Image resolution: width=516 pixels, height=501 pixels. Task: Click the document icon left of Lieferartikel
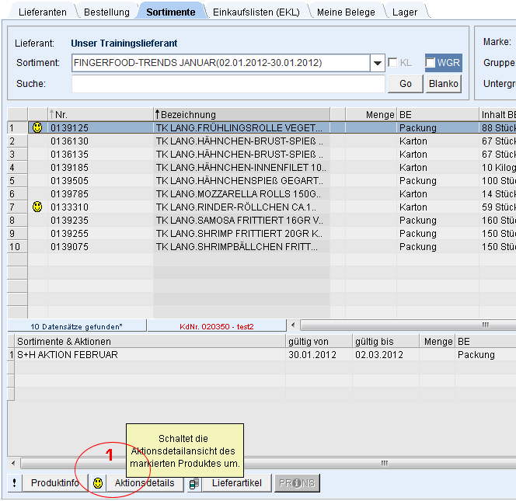194,483
